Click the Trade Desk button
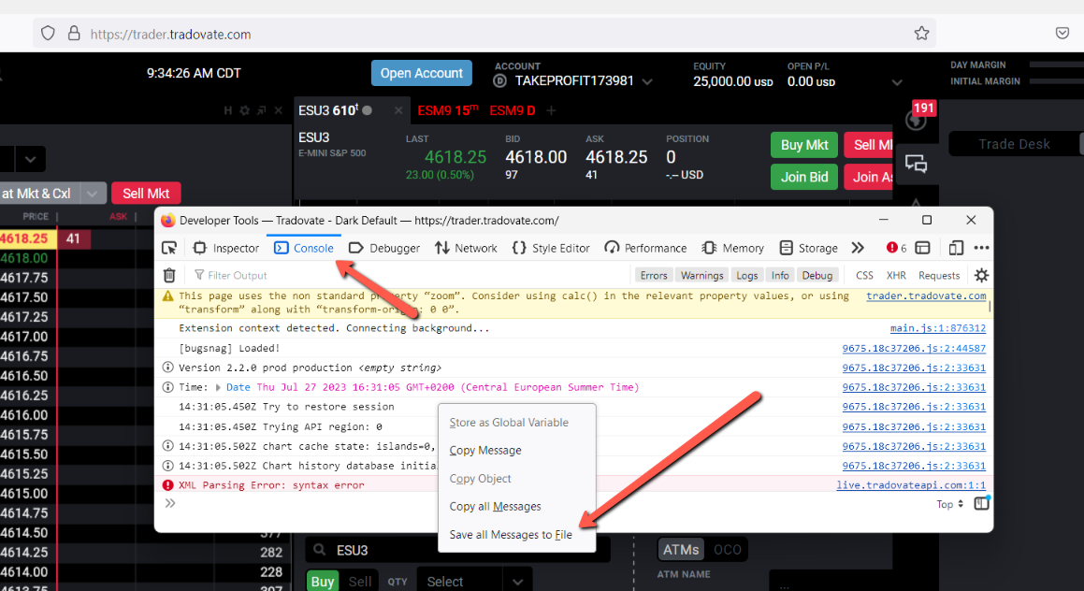 click(x=1014, y=144)
